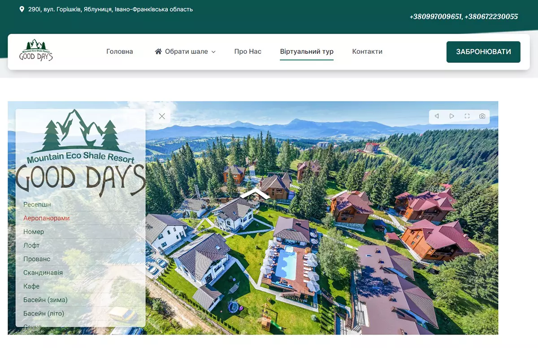Call the phone number +380997009651
538x348 pixels.
click(435, 17)
